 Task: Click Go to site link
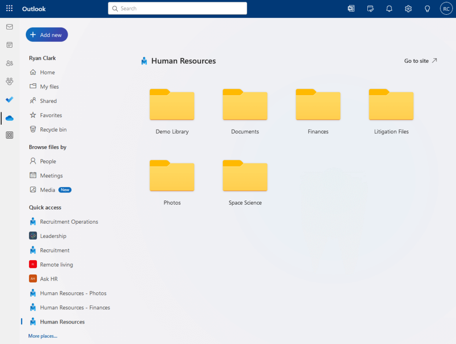(x=420, y=61)
